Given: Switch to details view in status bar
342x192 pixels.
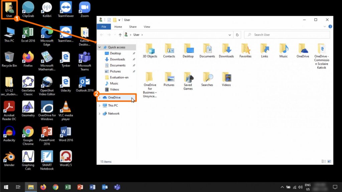Looking at the screenshot, I should [324, 162].
